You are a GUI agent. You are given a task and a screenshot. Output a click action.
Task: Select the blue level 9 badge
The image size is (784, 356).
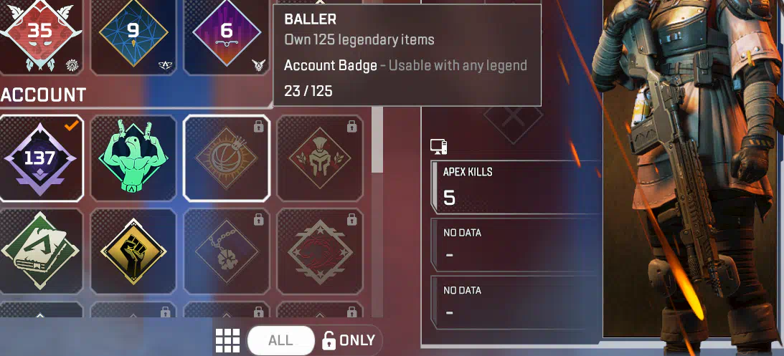point(133,35)
